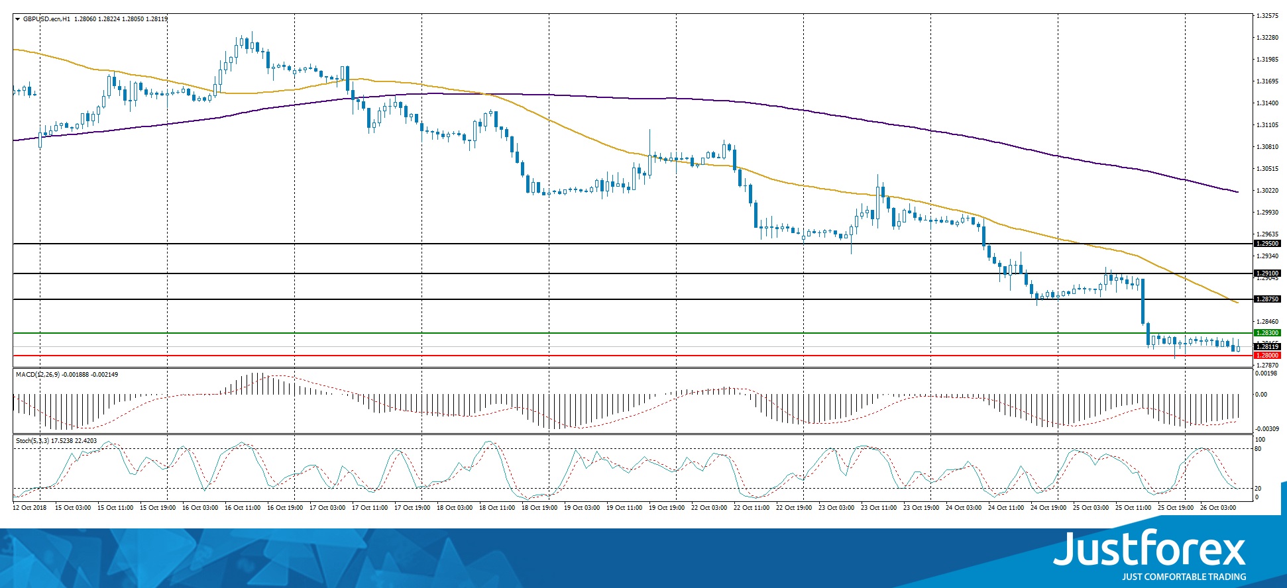1287x588 pixels.
Task: Click the 23 Oct 19:00 time axis label
Action: [x=921, y=508]
